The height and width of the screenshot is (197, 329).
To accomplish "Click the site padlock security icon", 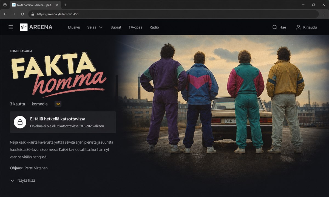I will [33, 14].
